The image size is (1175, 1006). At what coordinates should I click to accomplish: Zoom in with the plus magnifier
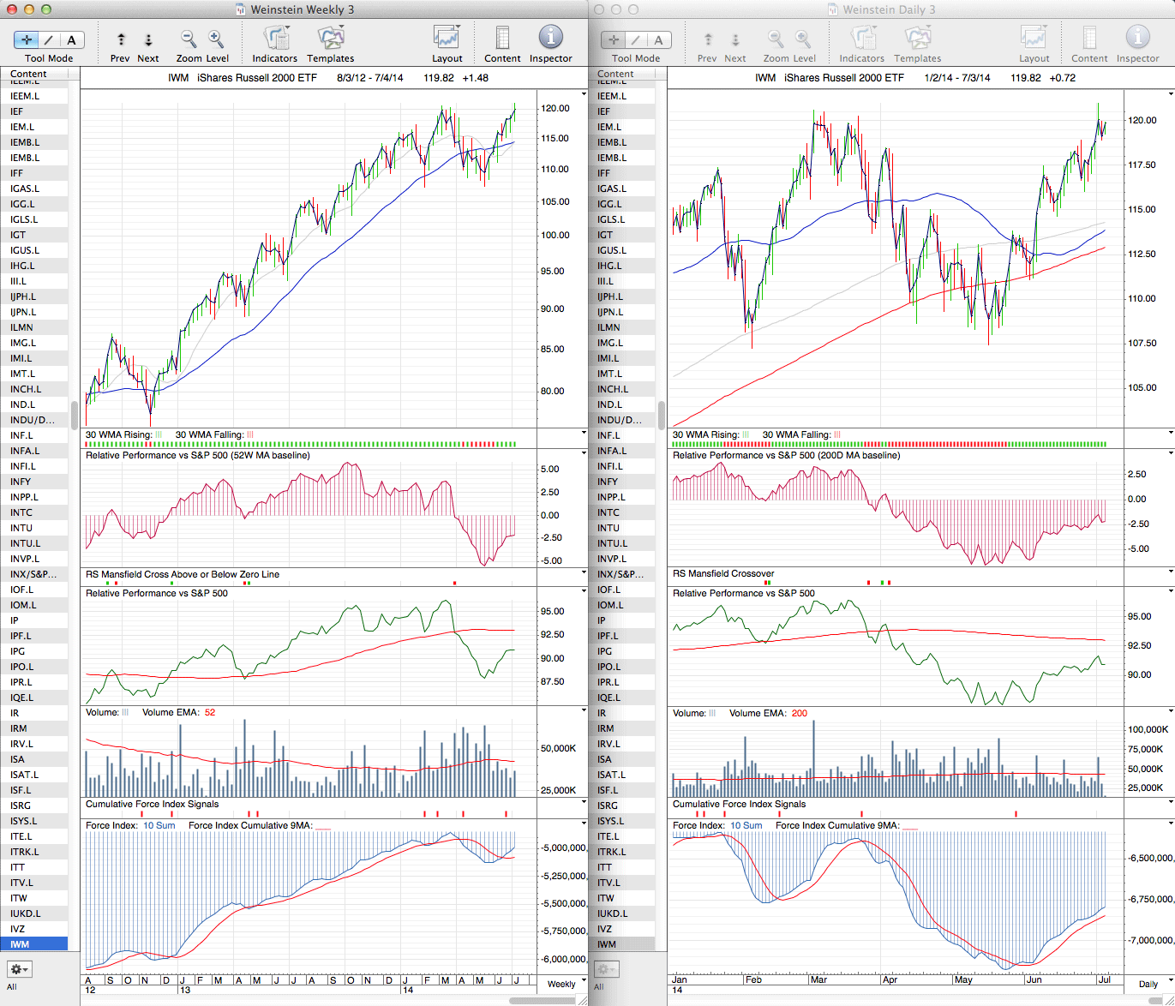(x=216, y=39)
